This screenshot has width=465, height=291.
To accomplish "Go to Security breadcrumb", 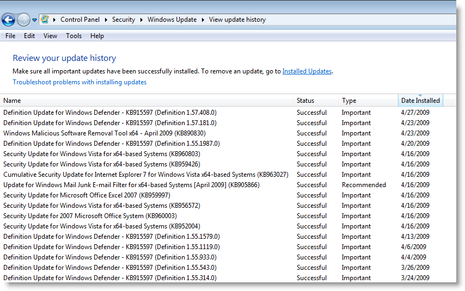I will [124, 20].
